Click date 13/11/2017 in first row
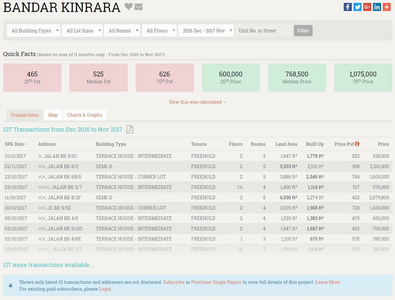This screenshot has width=395, height=300. point(15,156)
